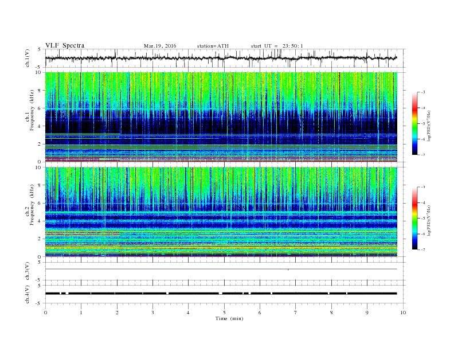
Task: Click the ch.1 PSD color bar
Action: point(414,124)
